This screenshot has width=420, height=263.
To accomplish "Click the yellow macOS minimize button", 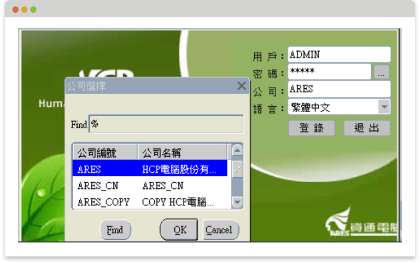I will [24, 9].
